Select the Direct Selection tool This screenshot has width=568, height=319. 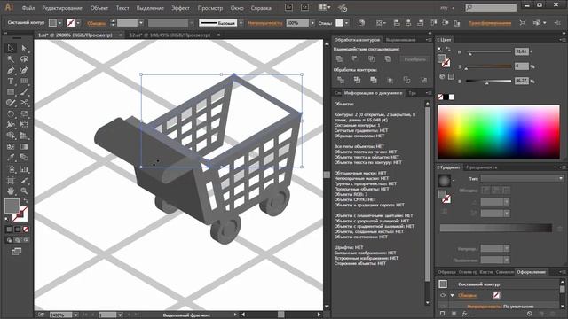point(24,48)
